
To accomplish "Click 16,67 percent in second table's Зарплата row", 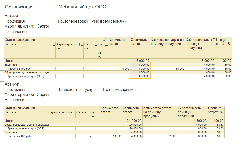I will (220, 132).
